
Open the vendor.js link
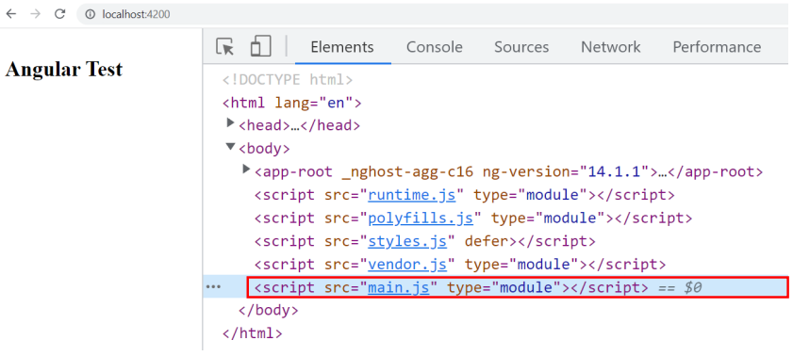407,264
